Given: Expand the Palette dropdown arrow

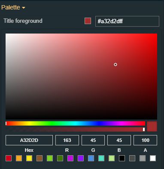Looking at the screenshot, I should click(24, 8).
